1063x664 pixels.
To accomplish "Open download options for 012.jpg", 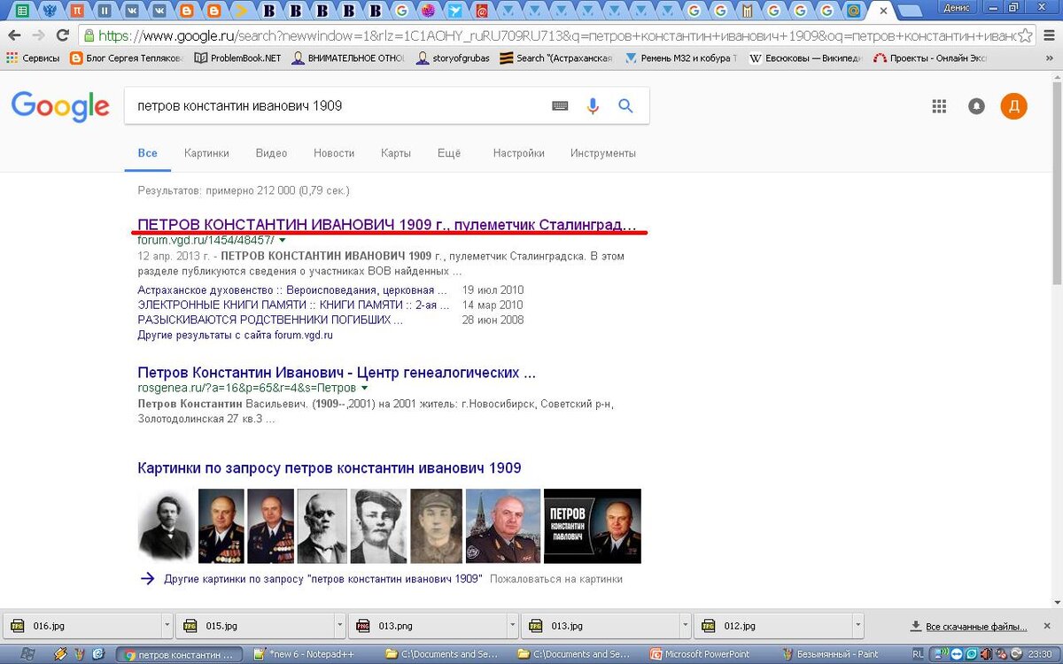I will click(x=857, y=625).
